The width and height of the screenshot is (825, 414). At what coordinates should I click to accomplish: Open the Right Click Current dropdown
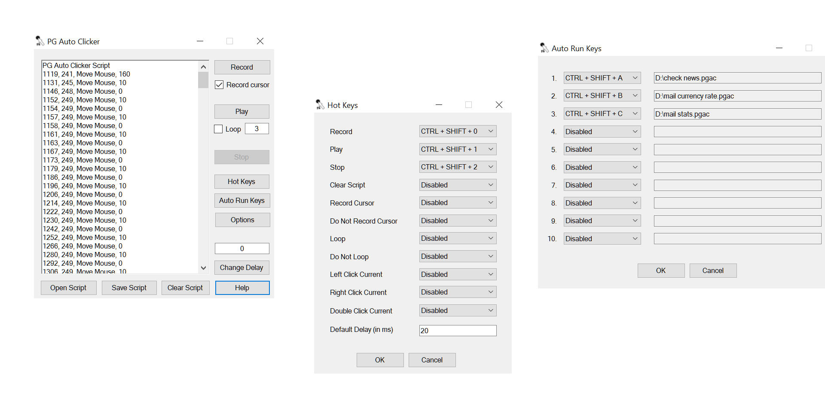[458, 292]
